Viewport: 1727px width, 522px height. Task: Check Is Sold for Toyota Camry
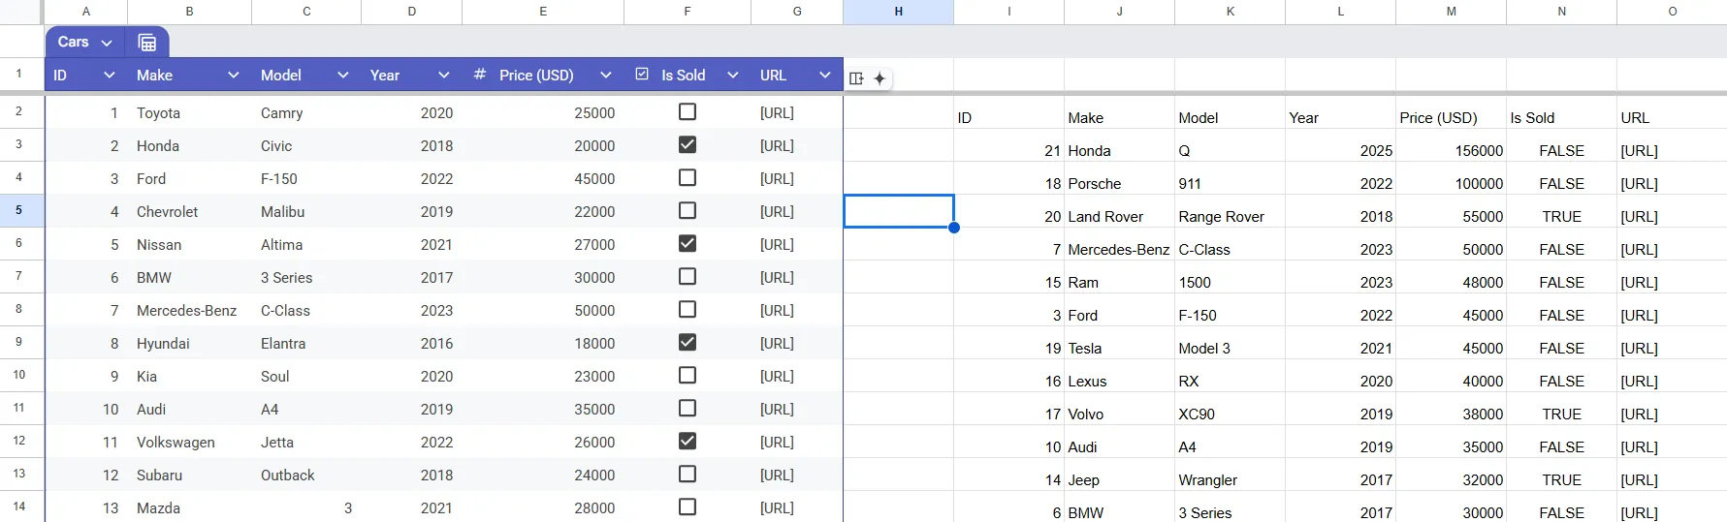[688, 112]
